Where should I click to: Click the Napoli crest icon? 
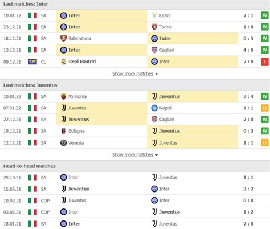154,108
